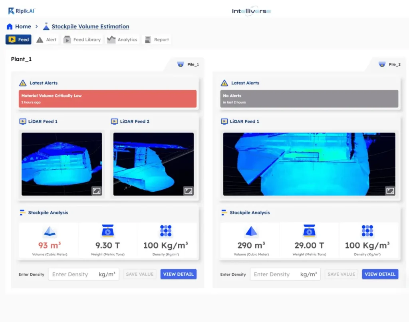
Task: Click the Pile_1 volume pyramid icon
Action: [x=50, y=232]
